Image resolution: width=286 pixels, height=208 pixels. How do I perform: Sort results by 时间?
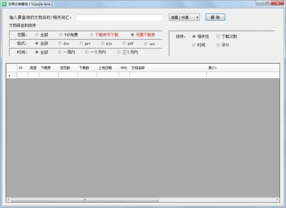[194, 45]
